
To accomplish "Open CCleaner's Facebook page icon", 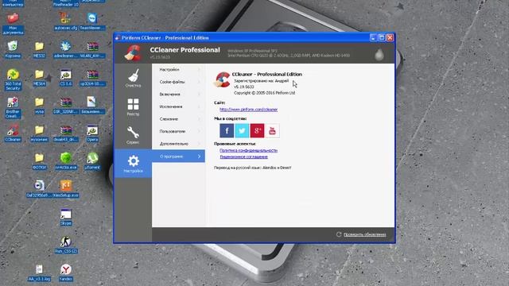I will pos(227,130).
